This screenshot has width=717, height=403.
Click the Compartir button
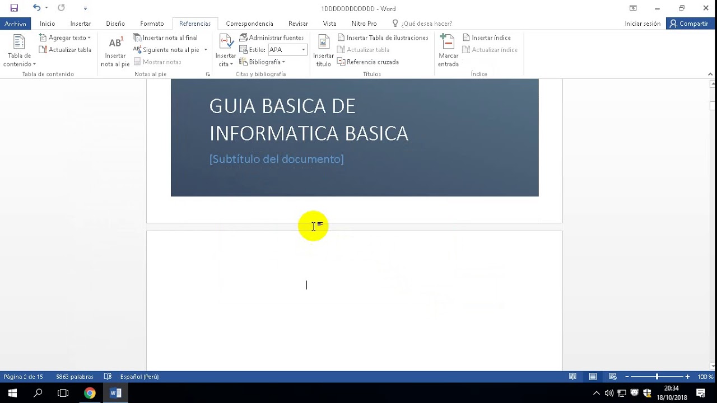(x=689, y=24)
